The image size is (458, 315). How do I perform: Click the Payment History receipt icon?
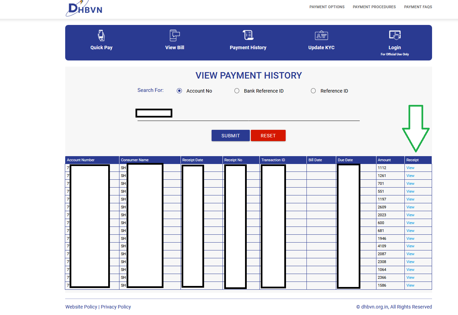(248, 35)
